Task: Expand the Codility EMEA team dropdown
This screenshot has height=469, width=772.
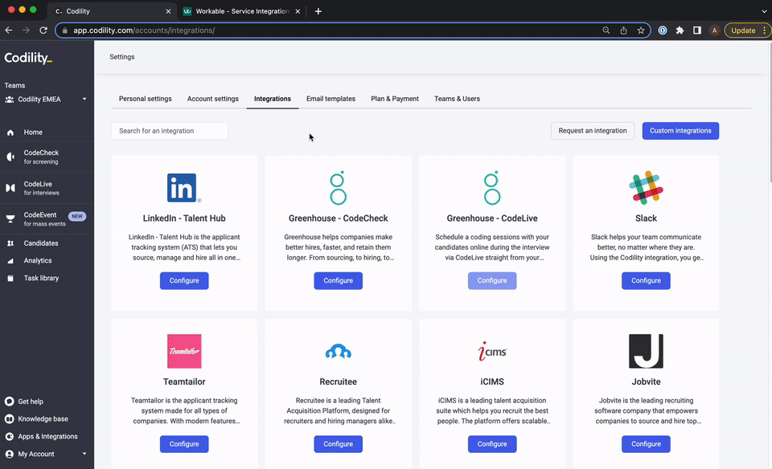Action: click(84, 100)
